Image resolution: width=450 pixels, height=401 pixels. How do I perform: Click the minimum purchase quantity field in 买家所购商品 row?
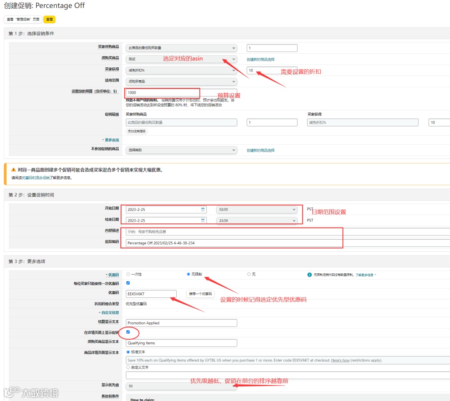click(272, 48)
